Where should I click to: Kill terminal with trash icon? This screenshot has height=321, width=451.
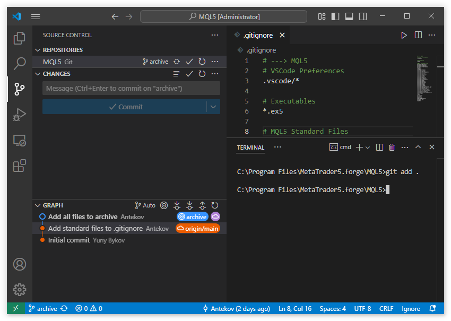point(392,148)
